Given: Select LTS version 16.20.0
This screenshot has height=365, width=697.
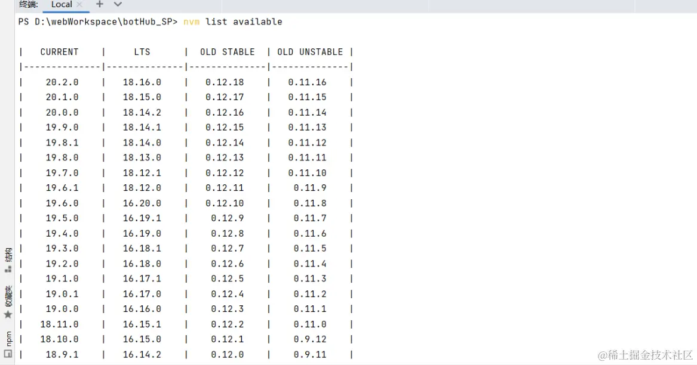Looking at the screenshot, I should pos(142,203).
